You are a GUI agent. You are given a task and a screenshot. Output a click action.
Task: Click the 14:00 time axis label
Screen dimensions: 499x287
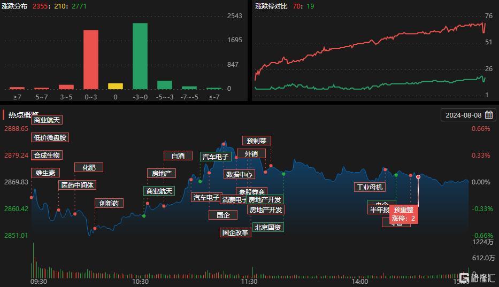360,281
